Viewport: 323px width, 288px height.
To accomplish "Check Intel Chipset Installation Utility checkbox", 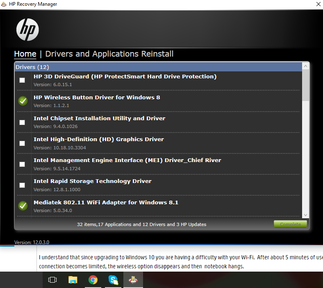I will tap(22, 122).
